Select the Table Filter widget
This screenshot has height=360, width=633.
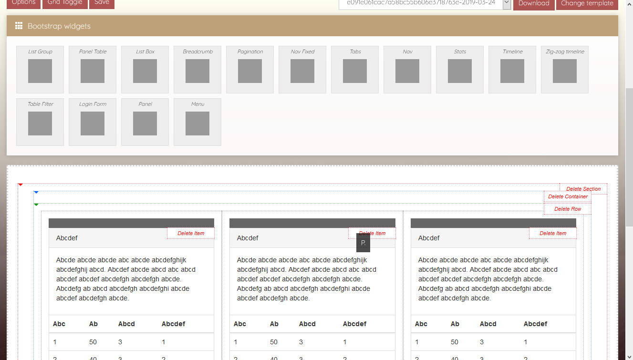point(40,122)
